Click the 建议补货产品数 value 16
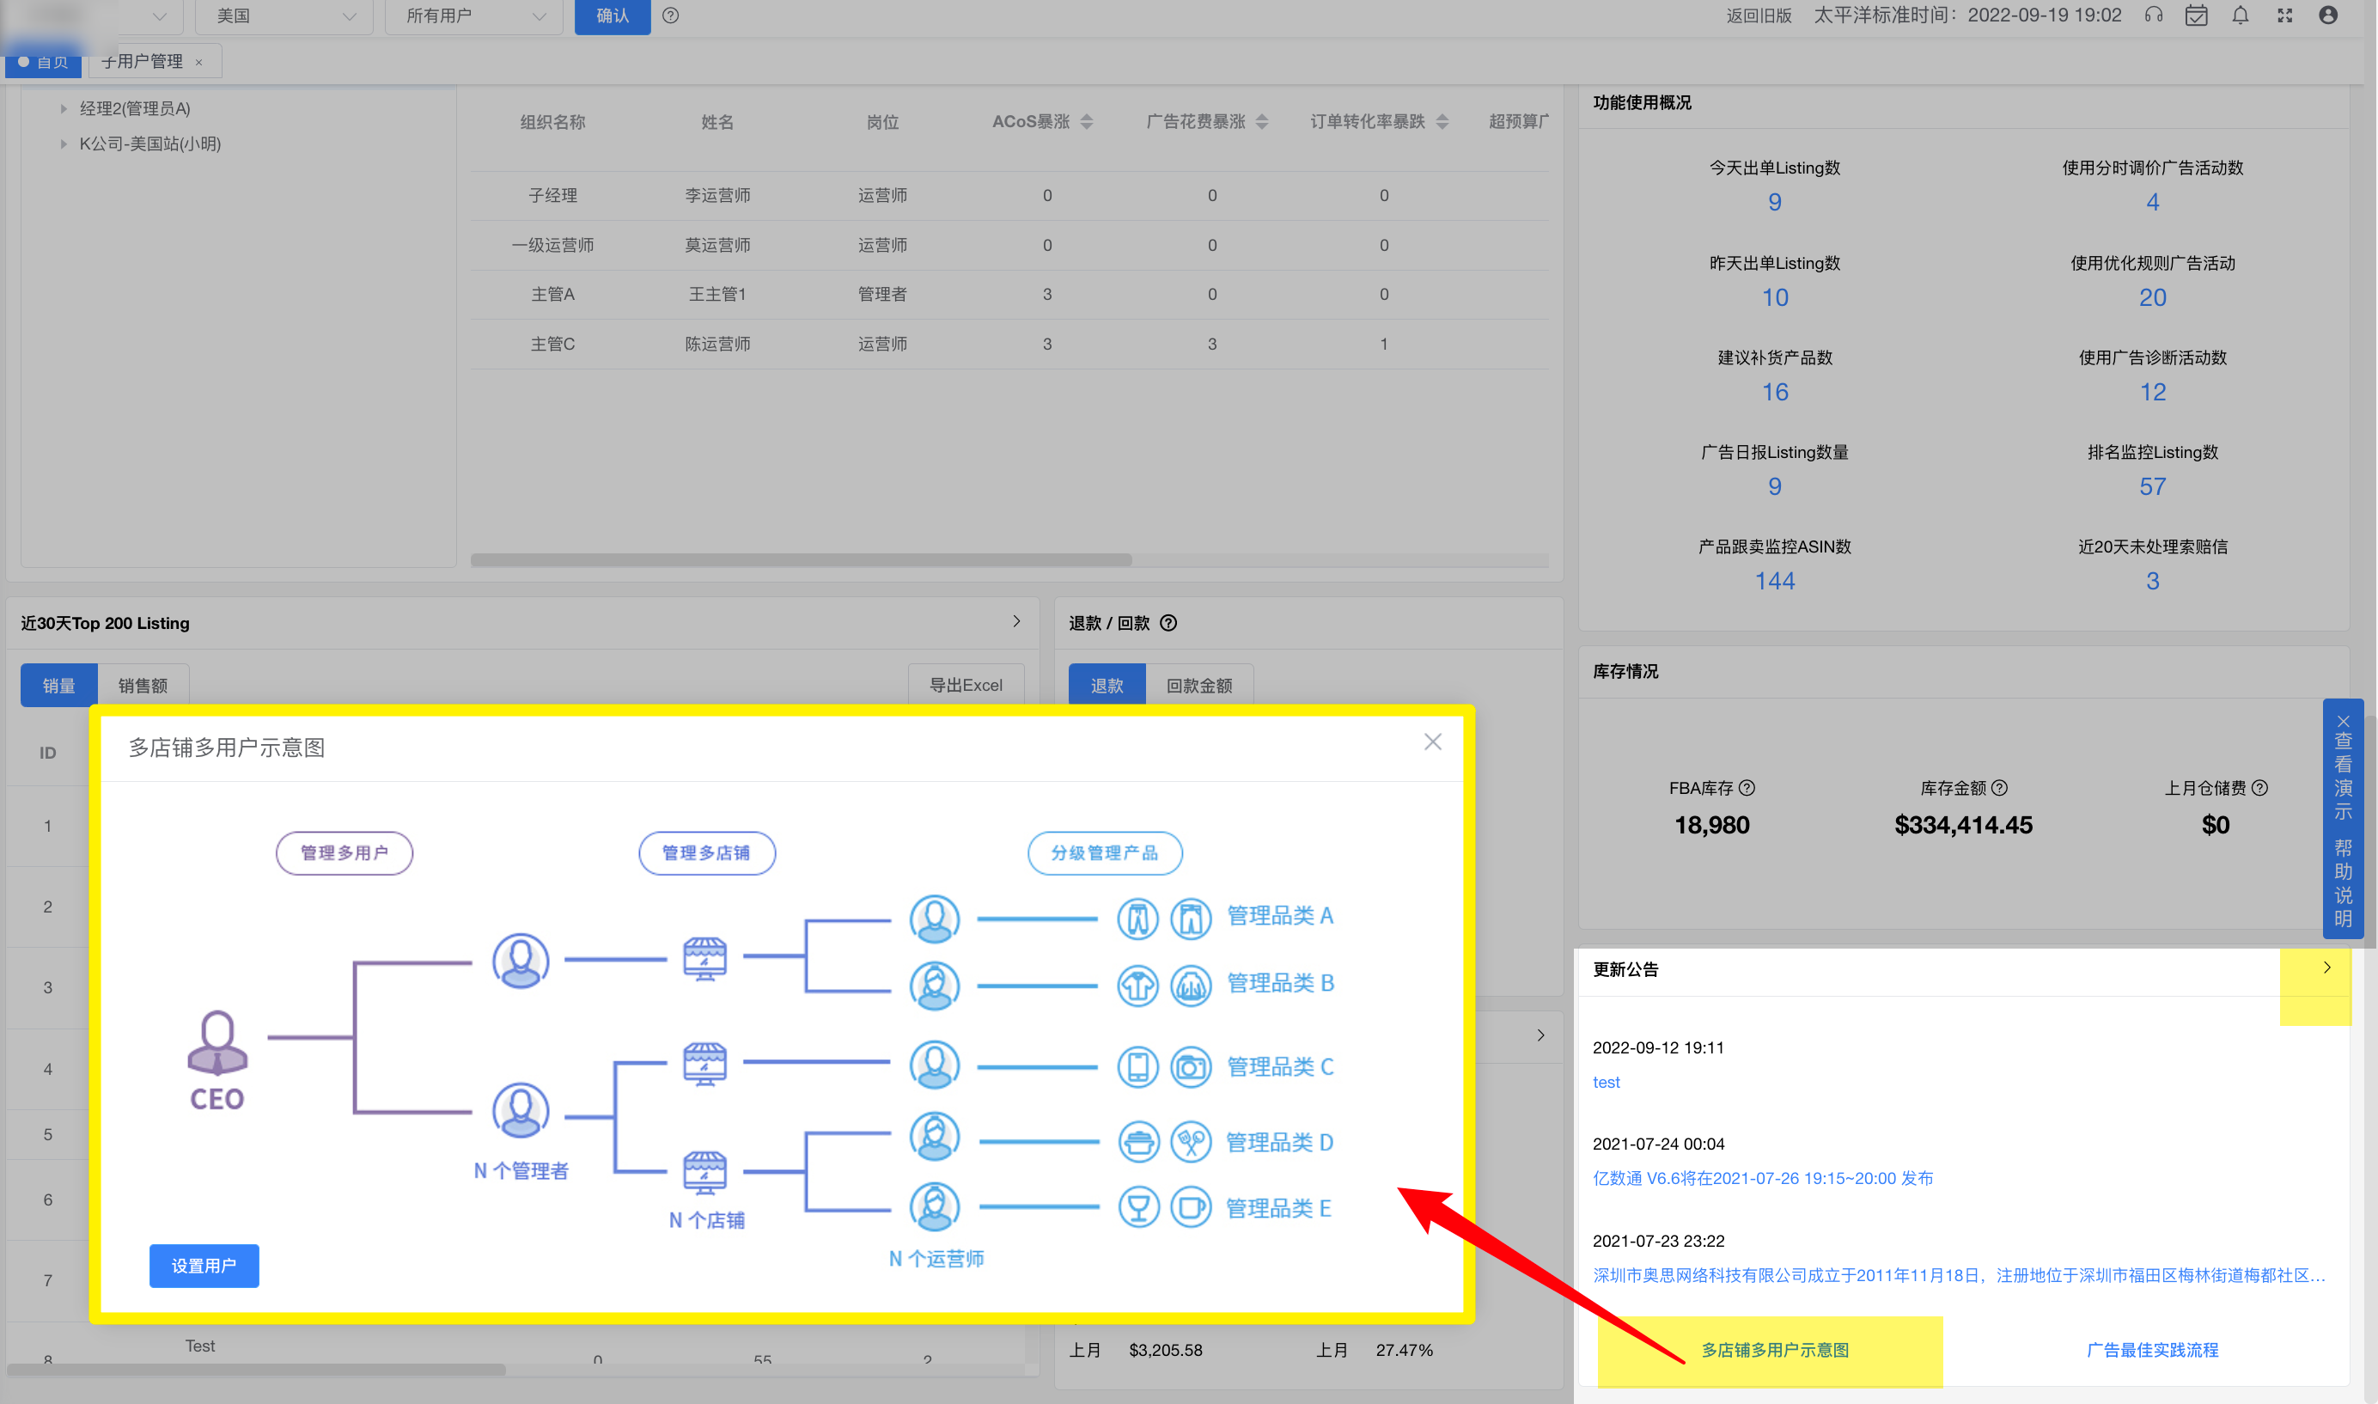The image size is (2378, 1404). click(x=1775, y=392)
